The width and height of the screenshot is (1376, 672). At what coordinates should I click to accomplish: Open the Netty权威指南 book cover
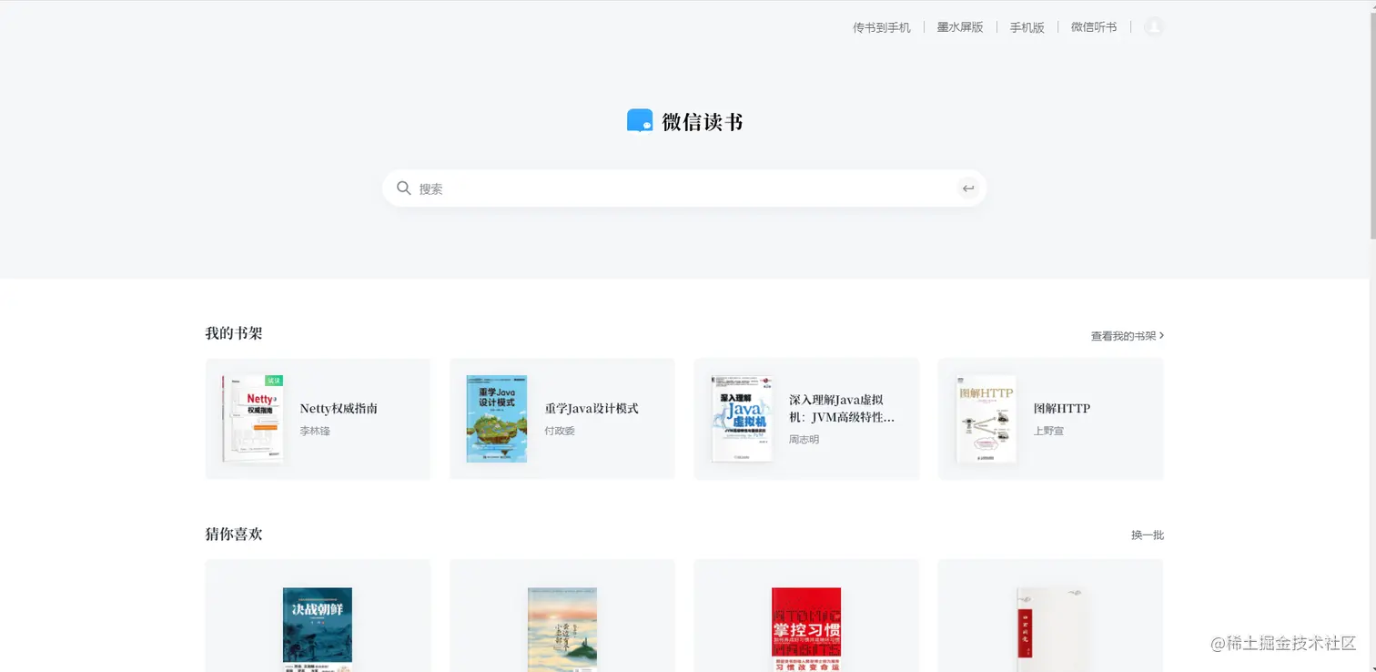pos(252,419)
